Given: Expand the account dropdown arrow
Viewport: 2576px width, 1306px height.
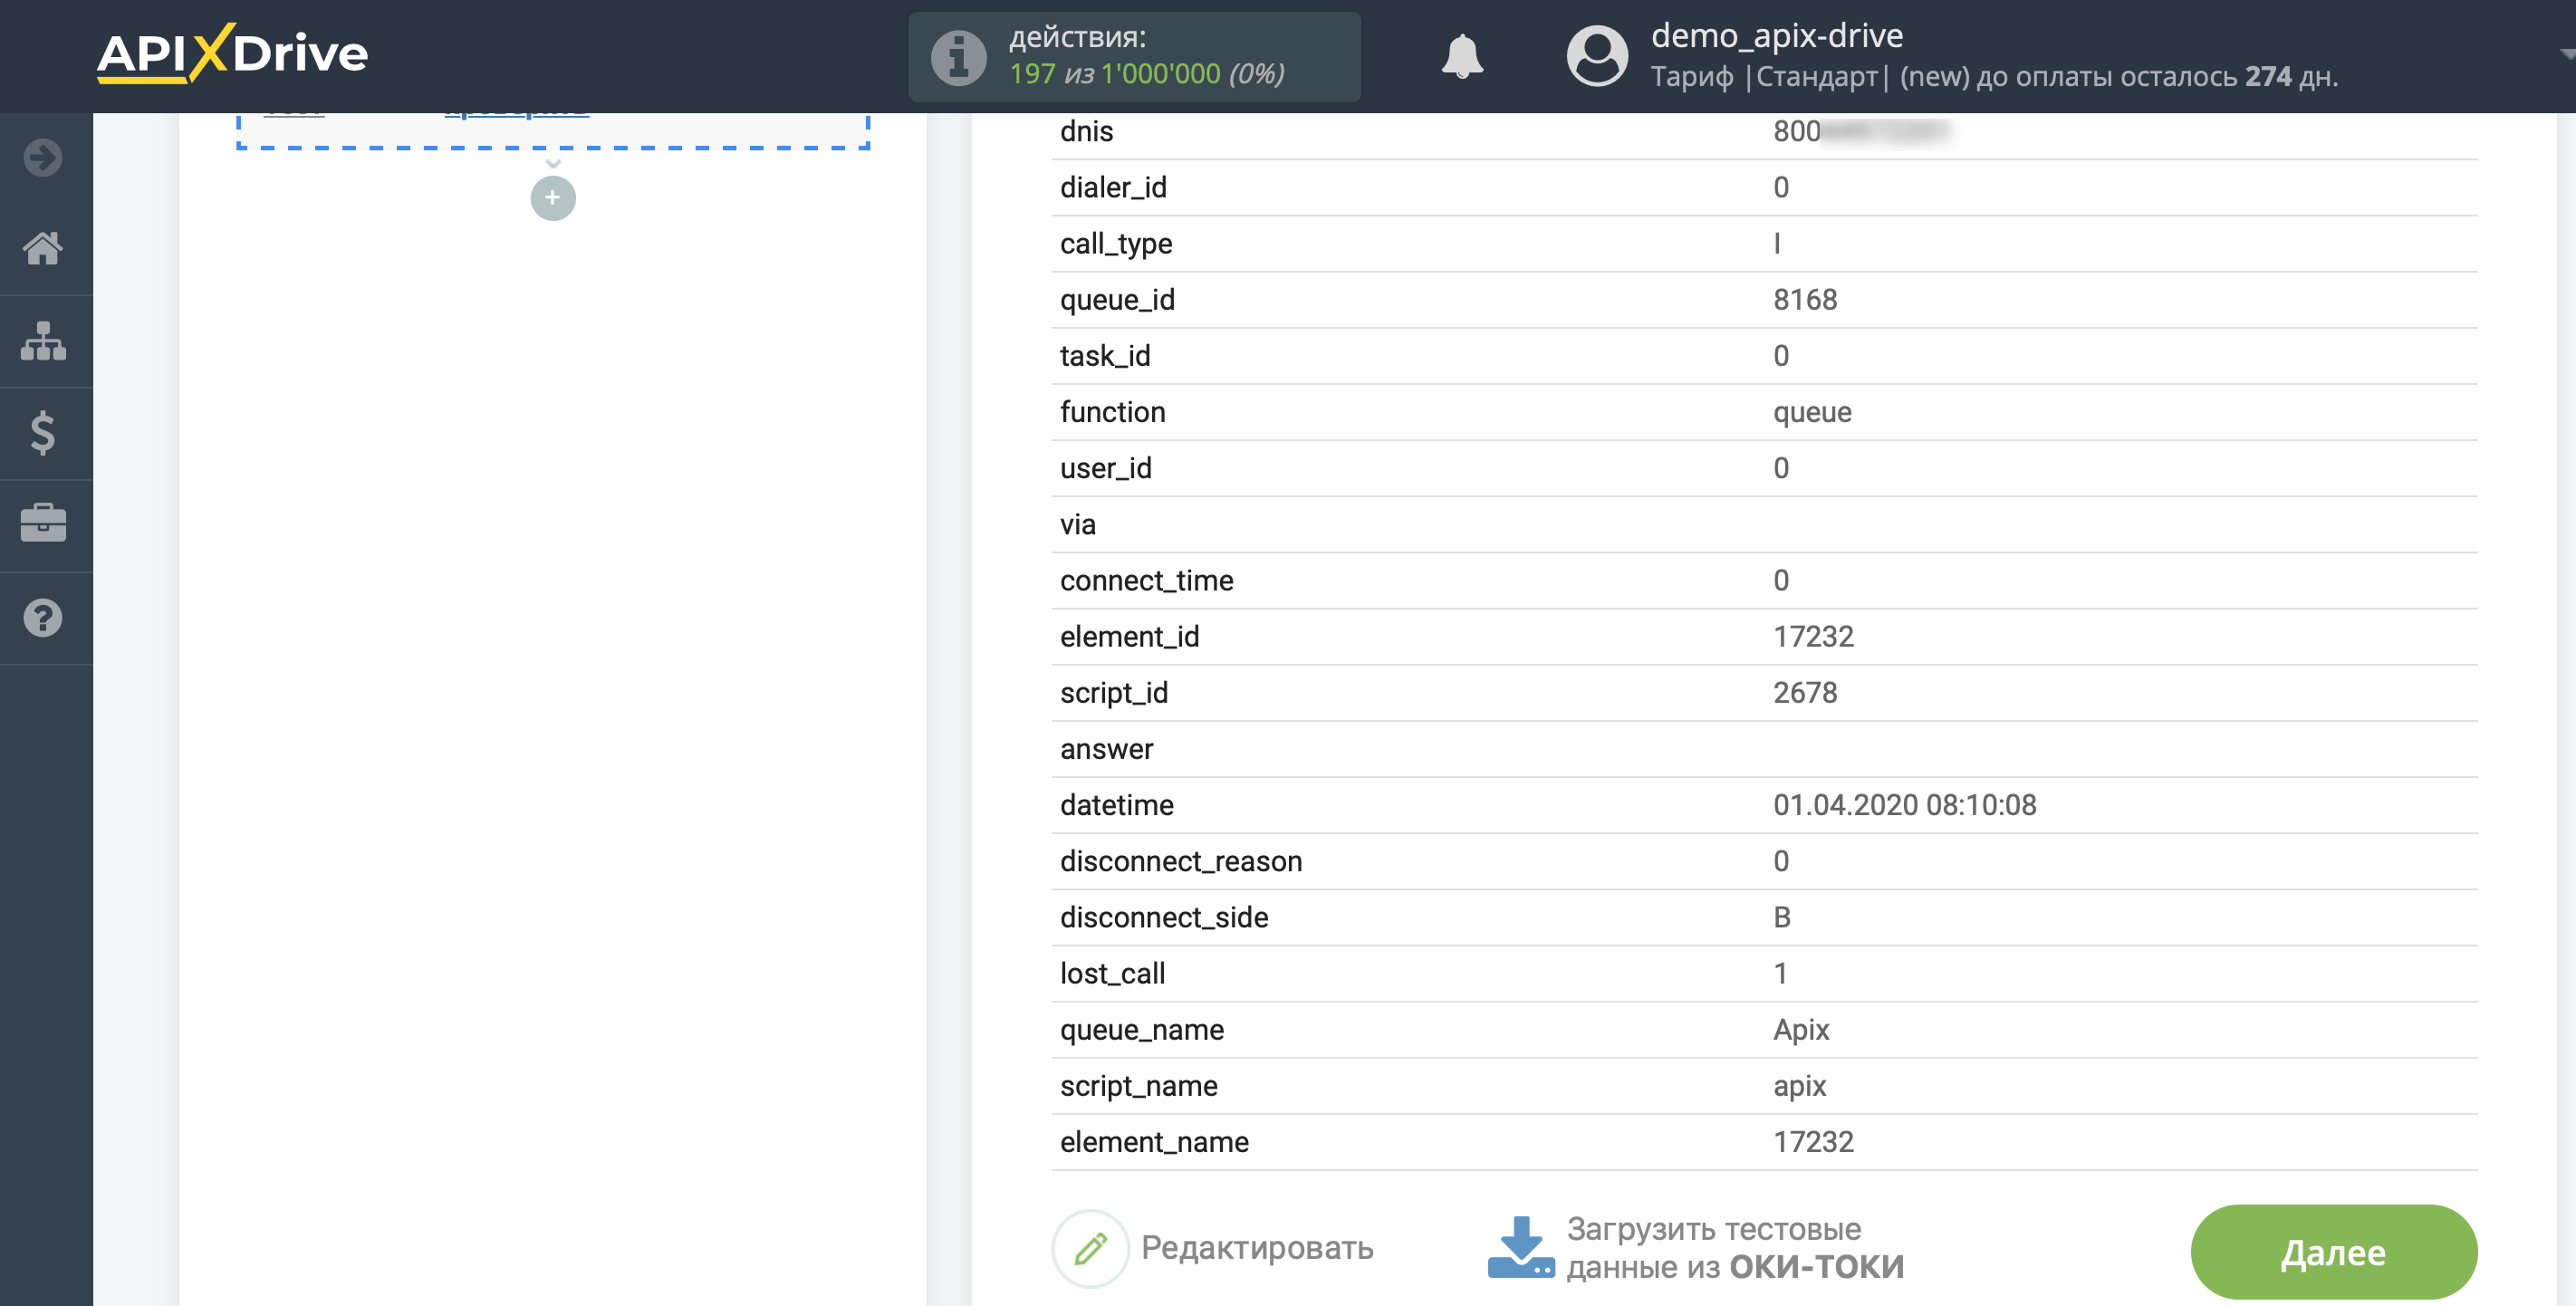Looking at the screenshot, I should (2566, 55).
